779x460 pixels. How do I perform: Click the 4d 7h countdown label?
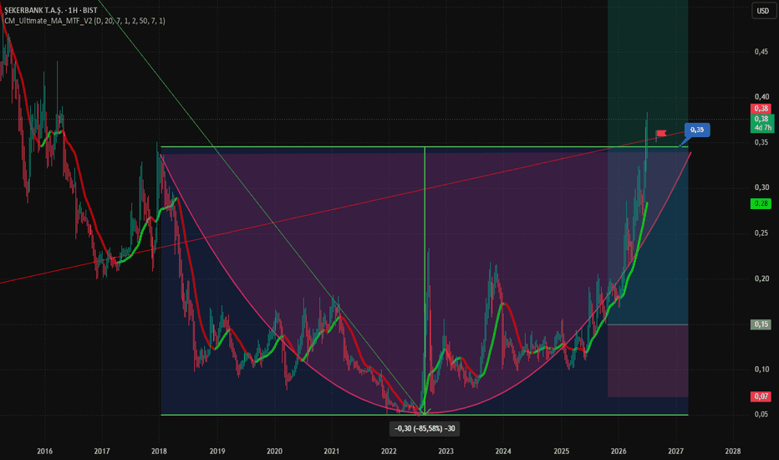762,128
